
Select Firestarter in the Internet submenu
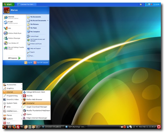[x=36, y=103]
